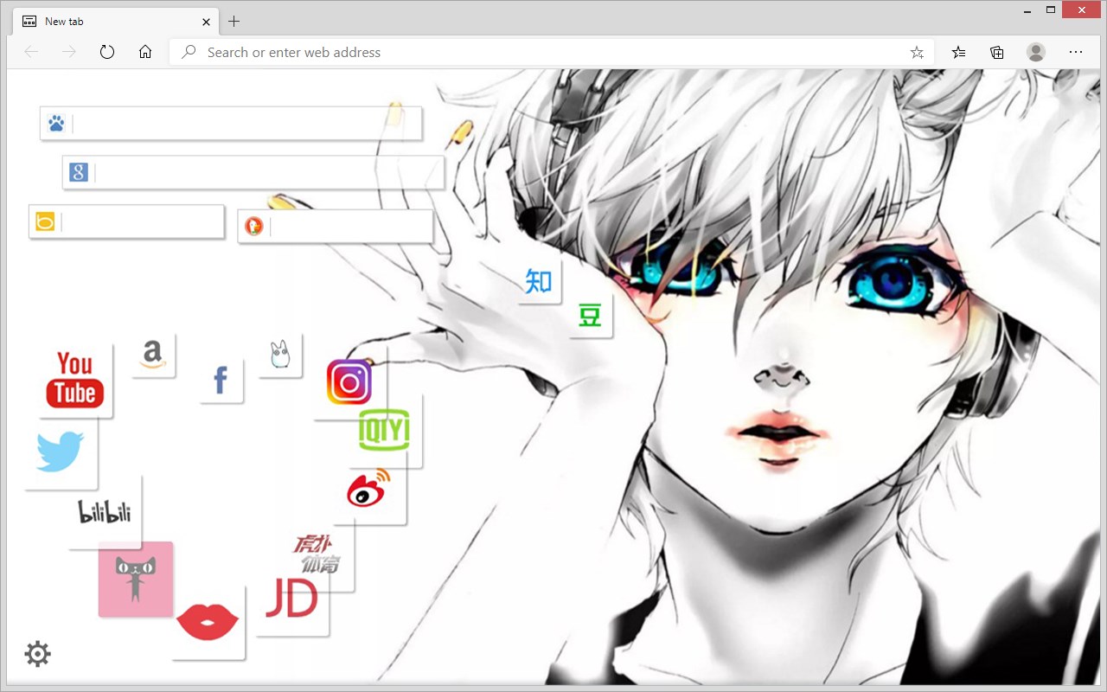The width and height of the screenshot is (1107, 692).
Task: Open the Favorites list panel
Action: click(x=959, y=53)
